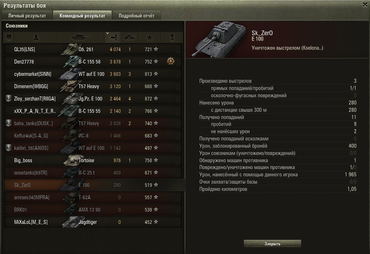
Task: Sort by medals achievements column icon
Action: 172,37
